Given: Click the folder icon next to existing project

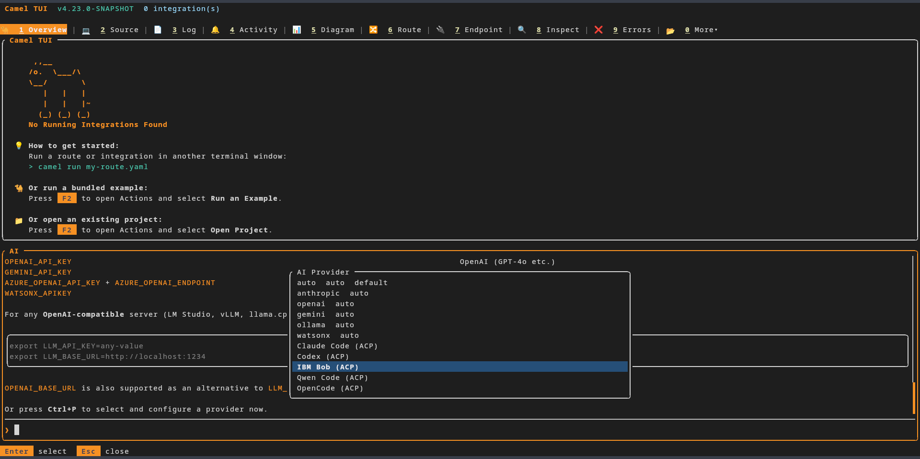Looking at the screenshot, I should [19, 220].
